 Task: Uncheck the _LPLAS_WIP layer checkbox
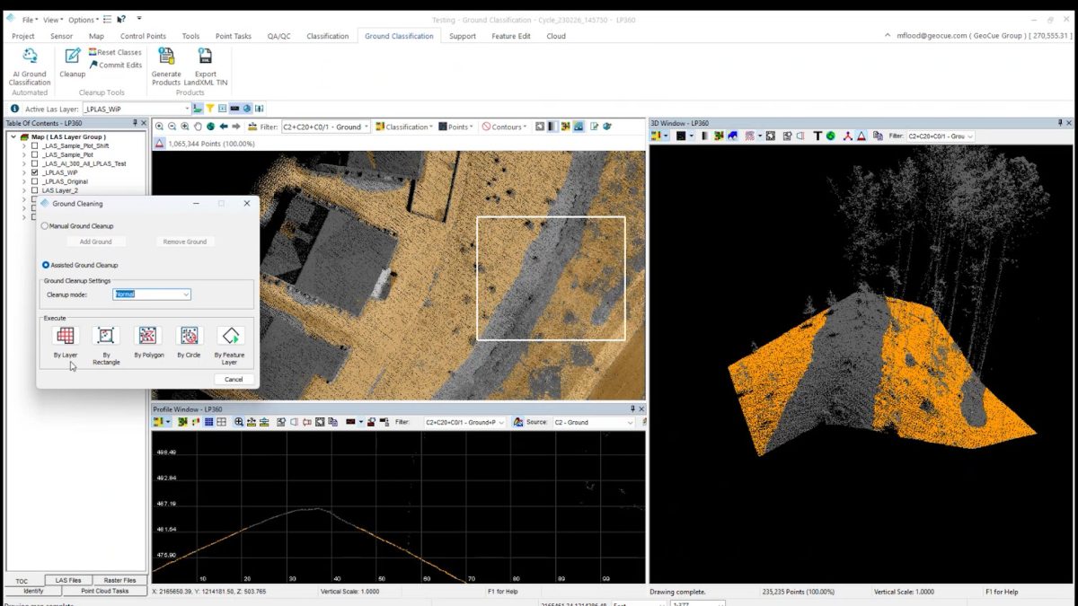(x=35, y=172)
